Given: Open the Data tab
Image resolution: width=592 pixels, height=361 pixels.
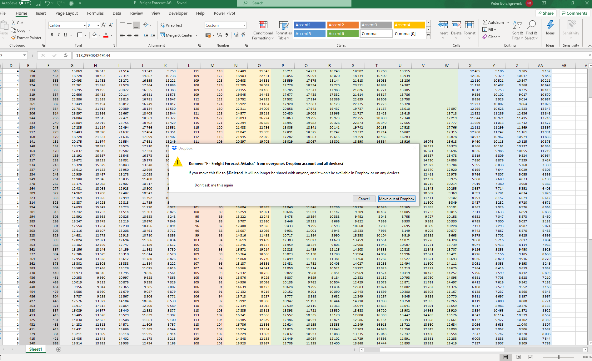Looking at the screenshot, I should click(117, 13).
